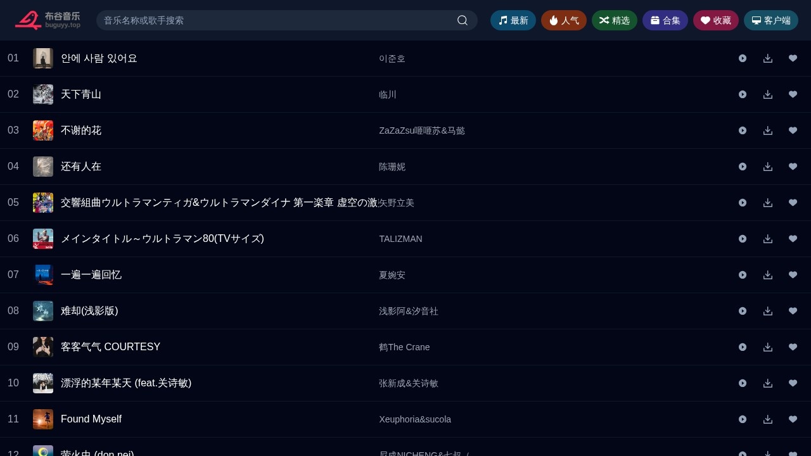Image resolution: width=811 pixels, height=456 pixels.
Task: Like the song Found Myself
Action: click(793, 419)
